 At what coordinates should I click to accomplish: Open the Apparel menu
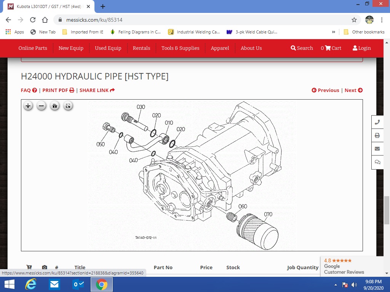[x=220, y=48]
